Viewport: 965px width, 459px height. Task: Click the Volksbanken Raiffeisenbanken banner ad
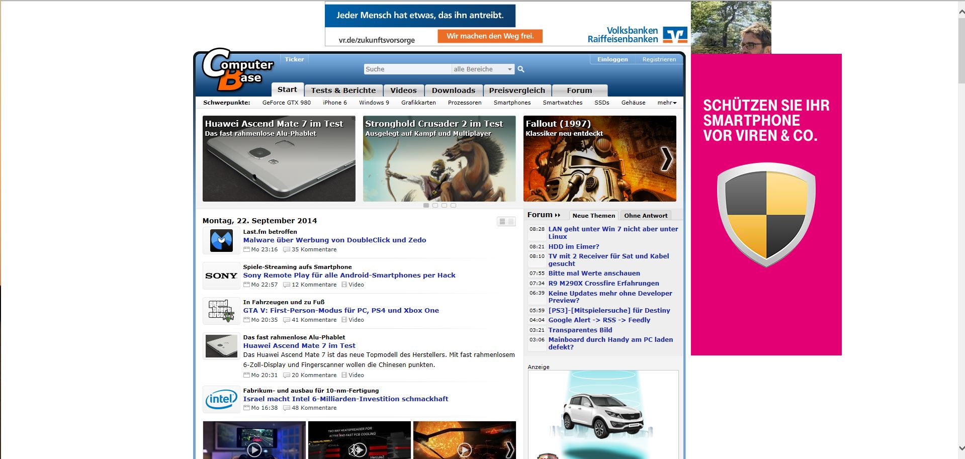(x=507, y=24)
